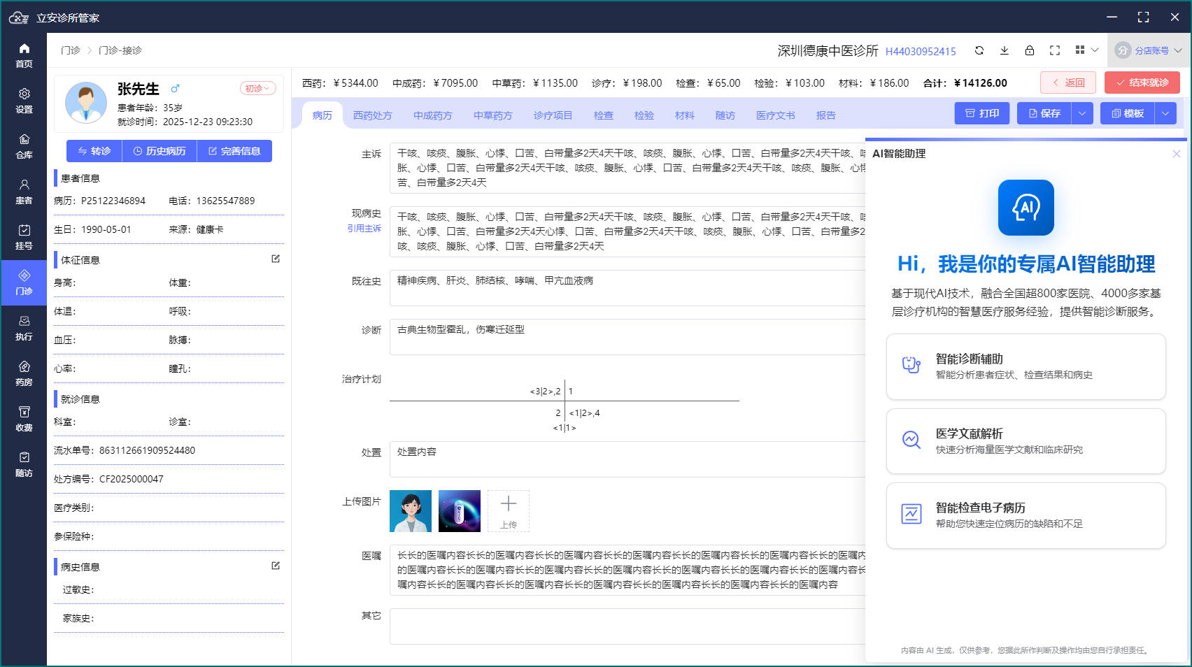Open the apps grid menu

[x=1086, y=50]
